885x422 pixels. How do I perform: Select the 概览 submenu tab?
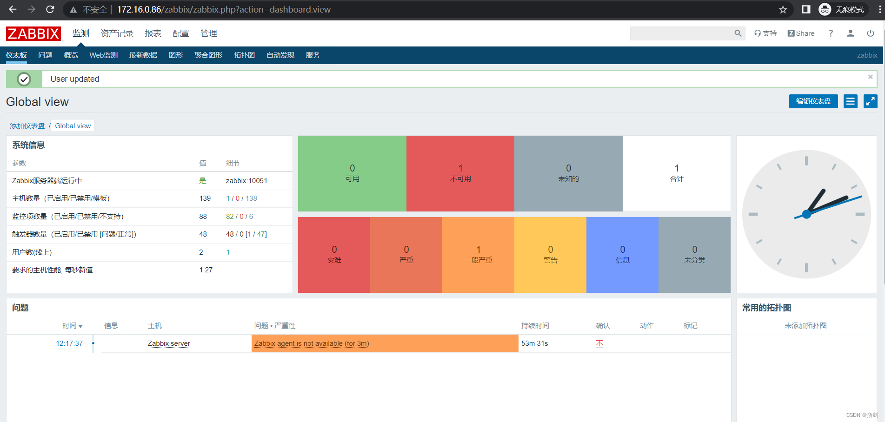coord(71,55)
